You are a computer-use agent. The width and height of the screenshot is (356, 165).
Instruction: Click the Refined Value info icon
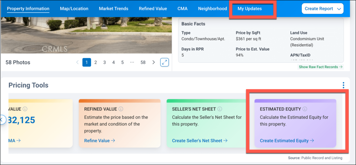[121, 109]
